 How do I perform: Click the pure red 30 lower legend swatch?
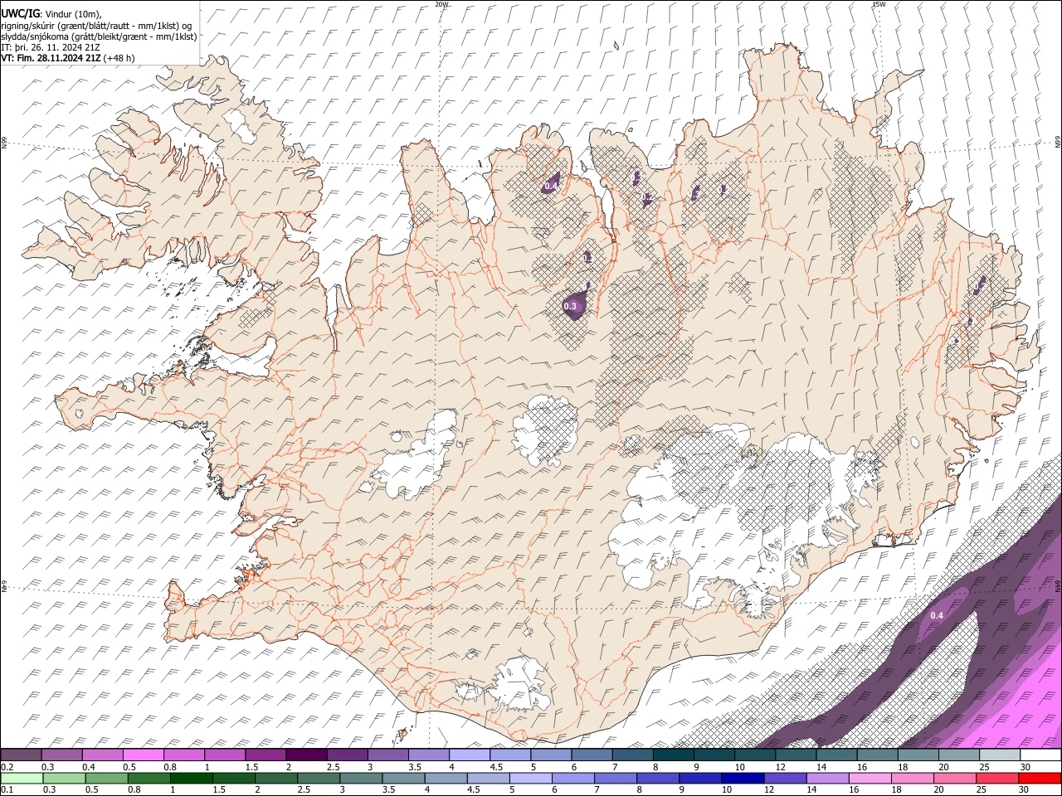coord(1040,778)
